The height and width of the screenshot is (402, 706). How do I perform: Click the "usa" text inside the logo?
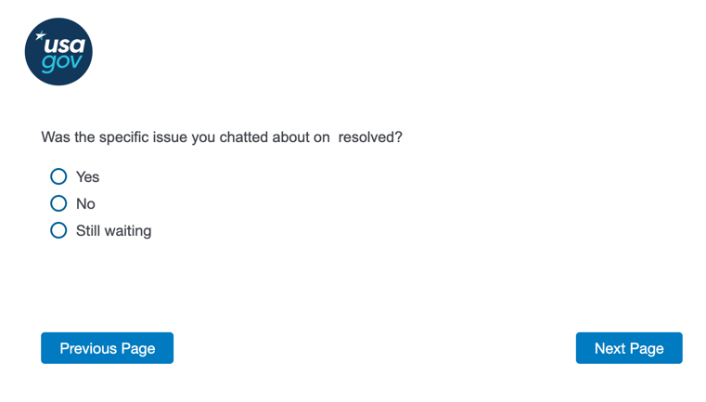click(x=63, y=45)
